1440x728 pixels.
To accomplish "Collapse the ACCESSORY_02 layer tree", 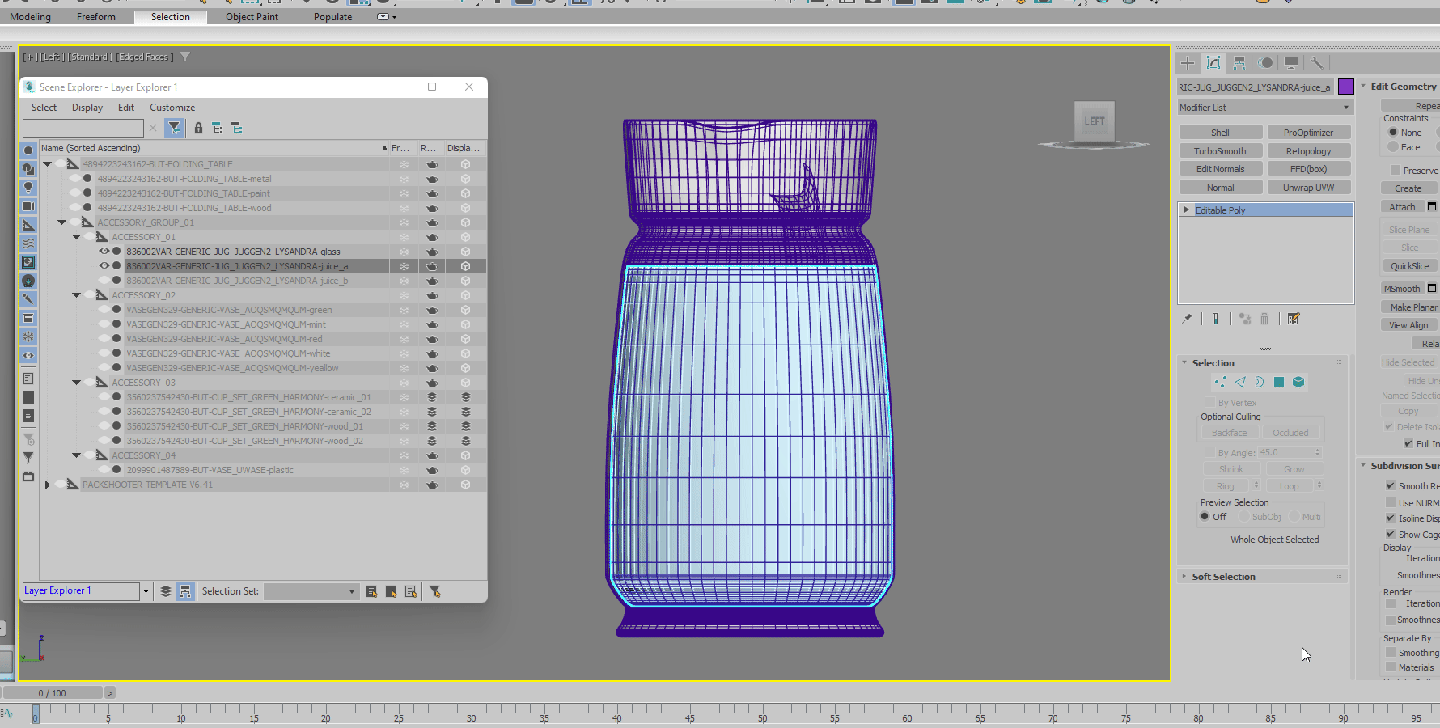I will coord(77,295).
